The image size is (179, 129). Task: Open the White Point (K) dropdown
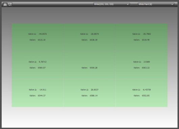click(156, 4)
